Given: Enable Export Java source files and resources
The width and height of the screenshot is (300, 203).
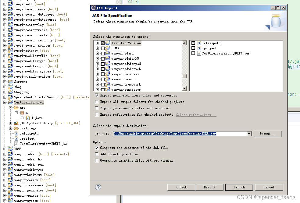Looking at the screenshot, I should coord(97,108).
